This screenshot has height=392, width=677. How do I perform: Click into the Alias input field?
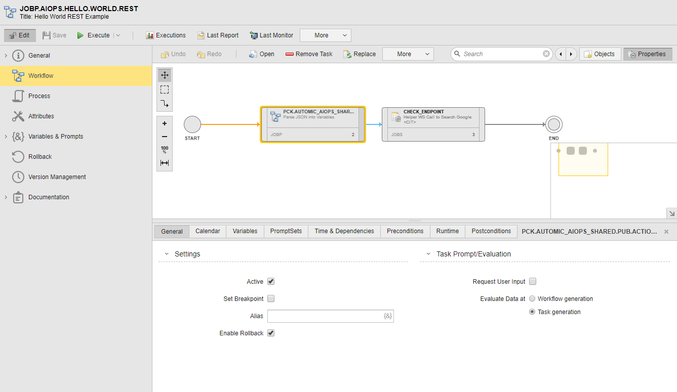pos(324,316)
